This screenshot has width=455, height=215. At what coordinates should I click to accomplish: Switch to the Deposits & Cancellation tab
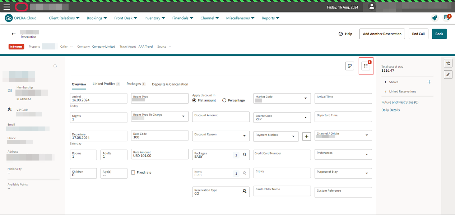pos(170,84)
